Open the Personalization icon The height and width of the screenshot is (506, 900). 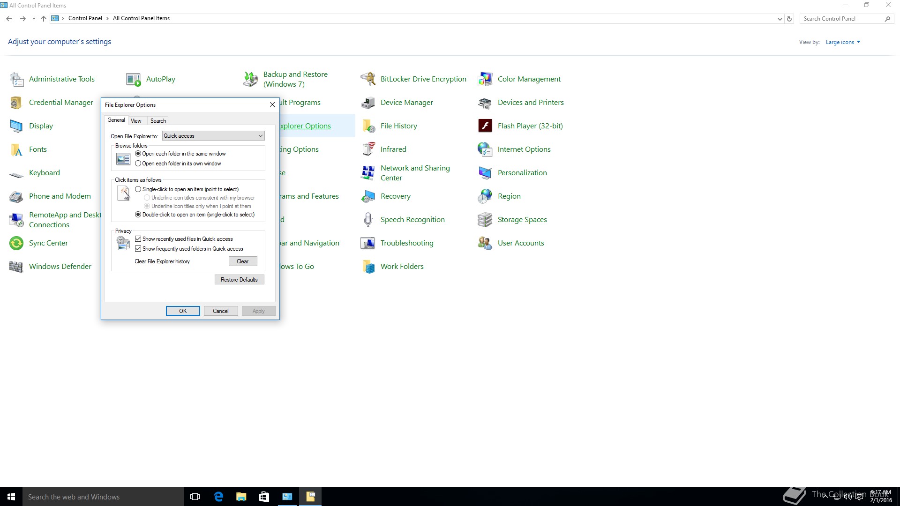pyautogui.click(x=485, y=173)
